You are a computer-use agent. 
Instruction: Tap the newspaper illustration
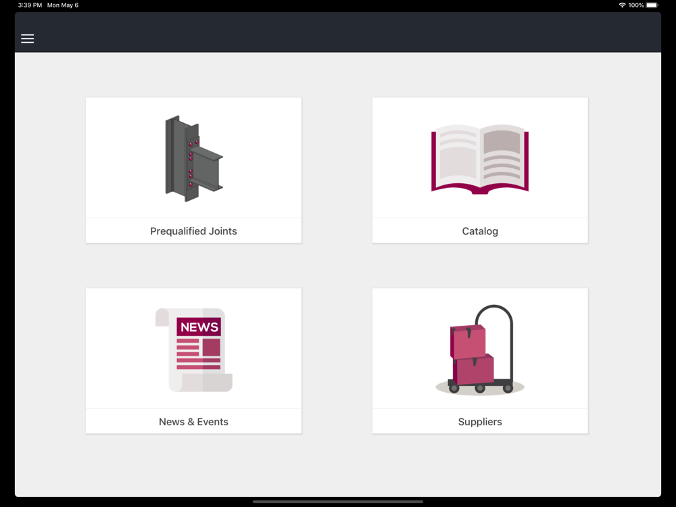194,349
